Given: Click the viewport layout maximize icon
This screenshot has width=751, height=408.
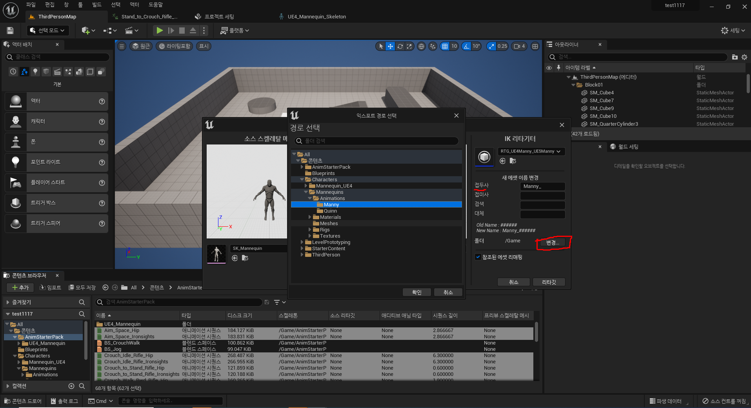Looking at the screenshot, I should coord(535,46).
